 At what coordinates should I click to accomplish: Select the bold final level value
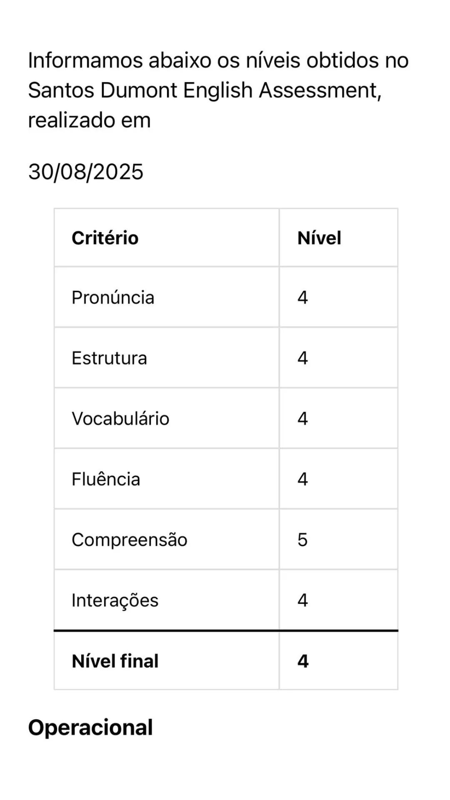pos(303,661)
